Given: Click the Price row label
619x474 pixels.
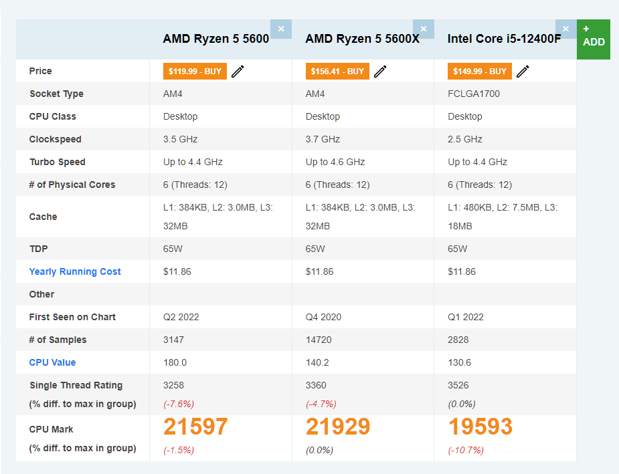Looking at the screenshot, I should (x=40, y=71).
